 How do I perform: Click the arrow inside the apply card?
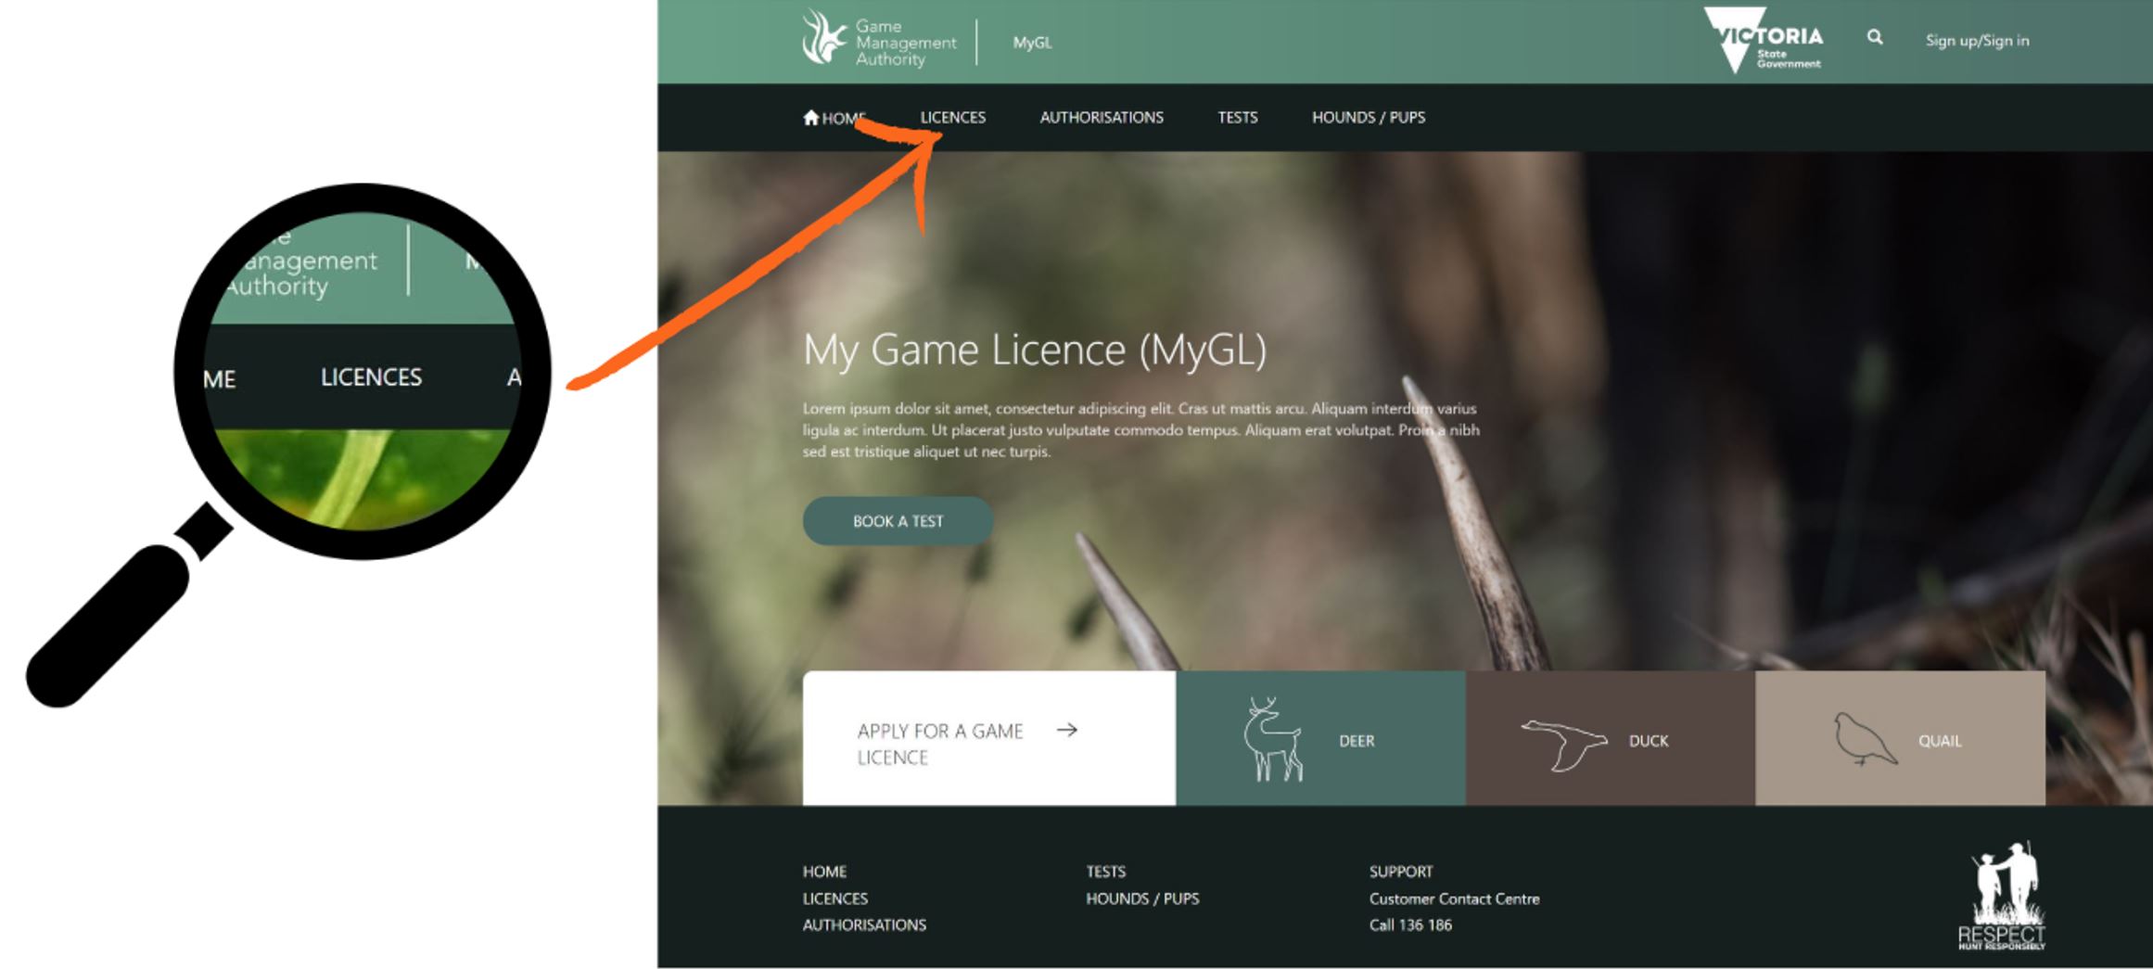tap(1068, 731)
